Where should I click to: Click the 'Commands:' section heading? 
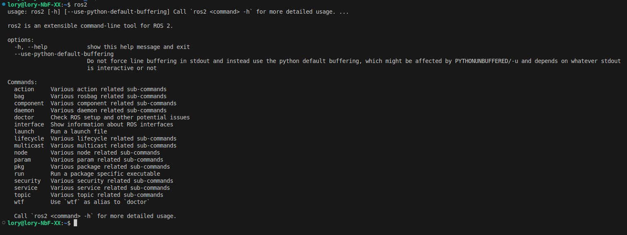tap(22, 82)
